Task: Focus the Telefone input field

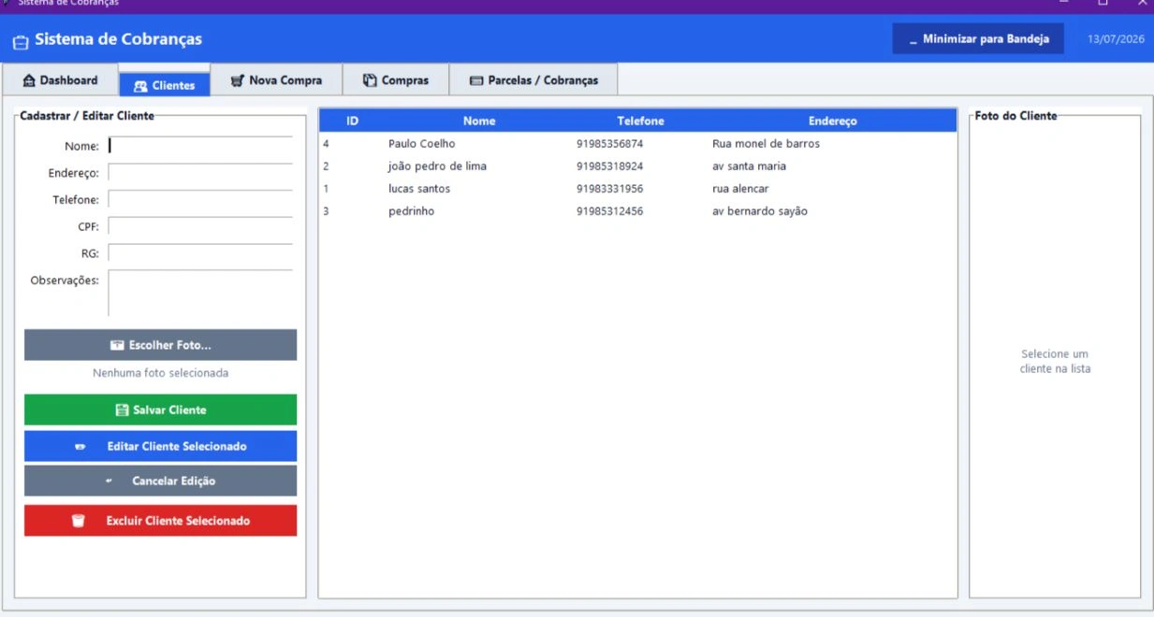Action: point(200,199)
